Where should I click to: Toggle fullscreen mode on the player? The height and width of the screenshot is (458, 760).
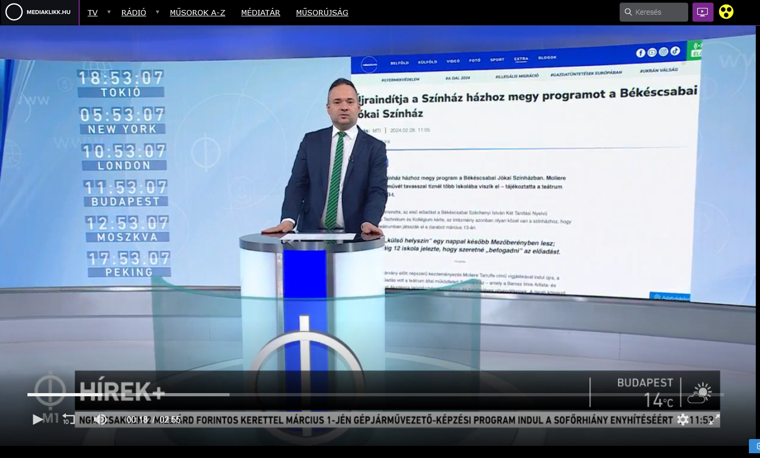(714, 419)
